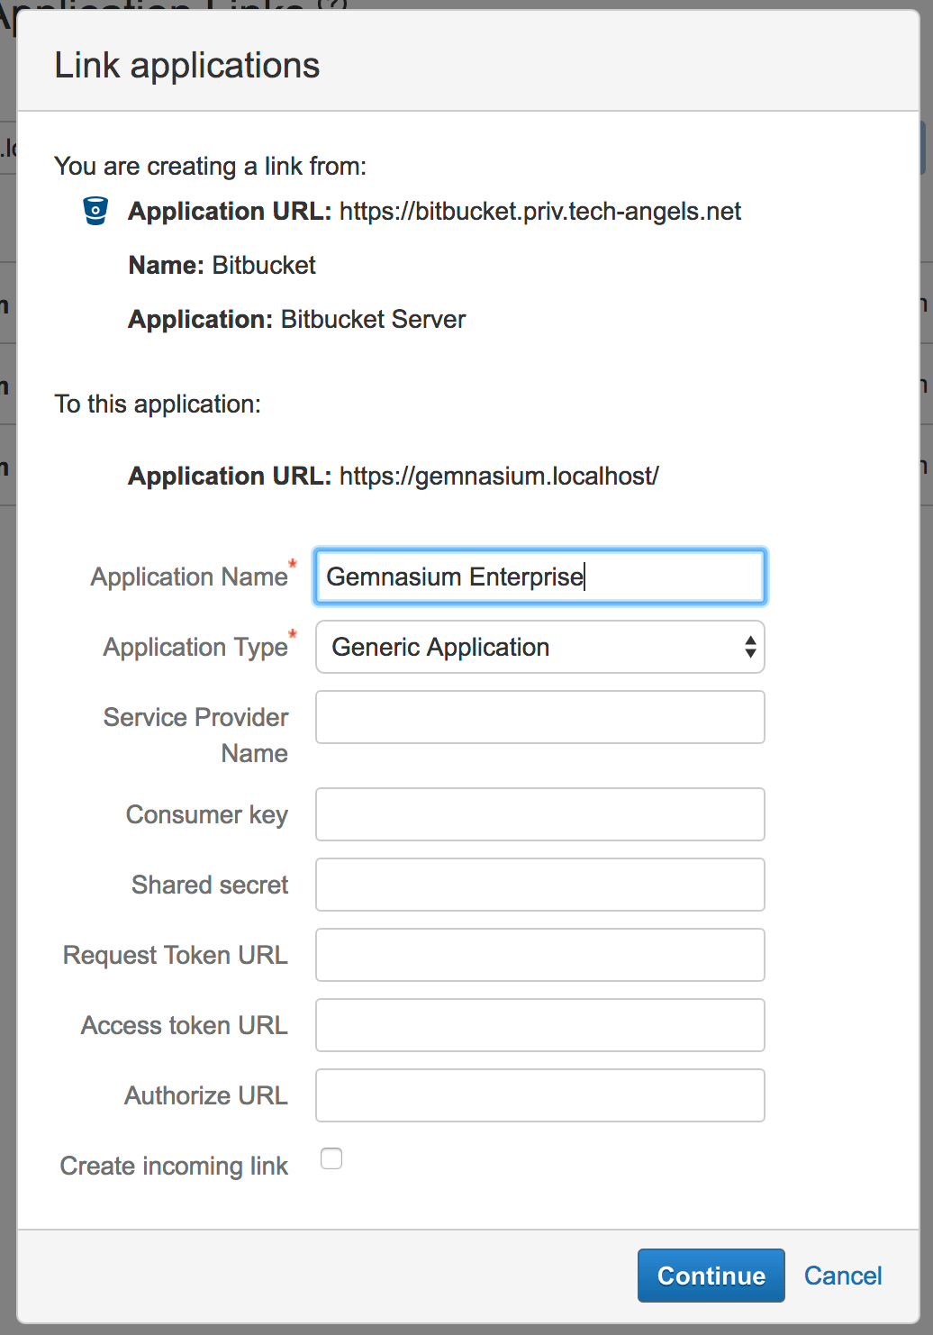
Task: Click the 'Application: Bitbucket Server' text
Action: point(297,320)
